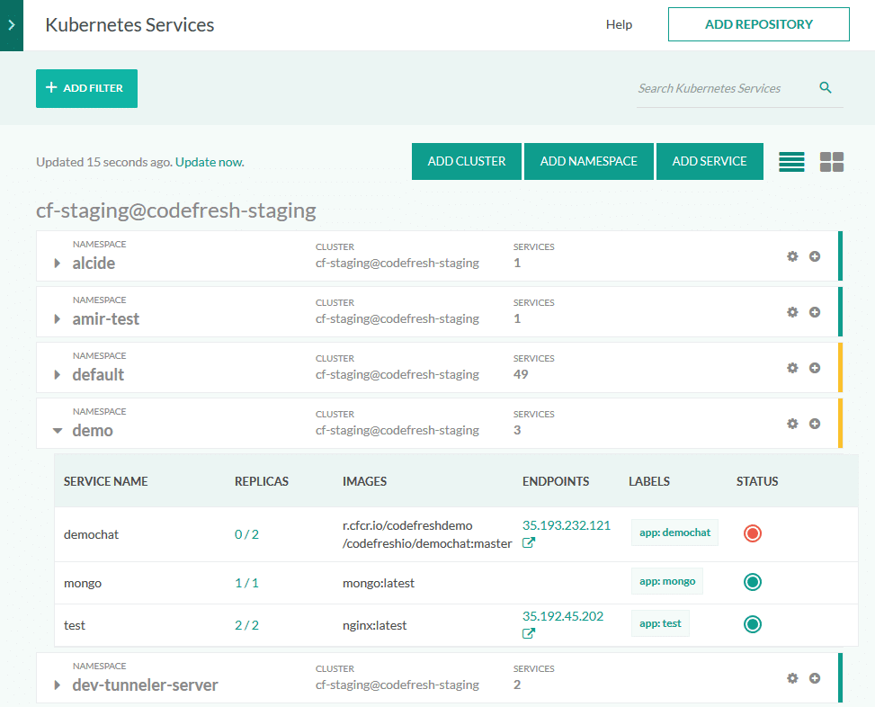Click plus icon on demo namespace row

point(815,424)
